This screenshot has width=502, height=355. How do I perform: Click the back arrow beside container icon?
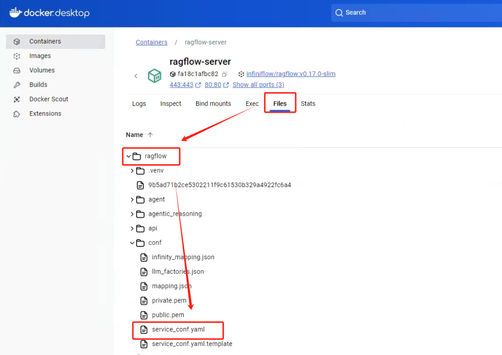[x=136, y=76]
